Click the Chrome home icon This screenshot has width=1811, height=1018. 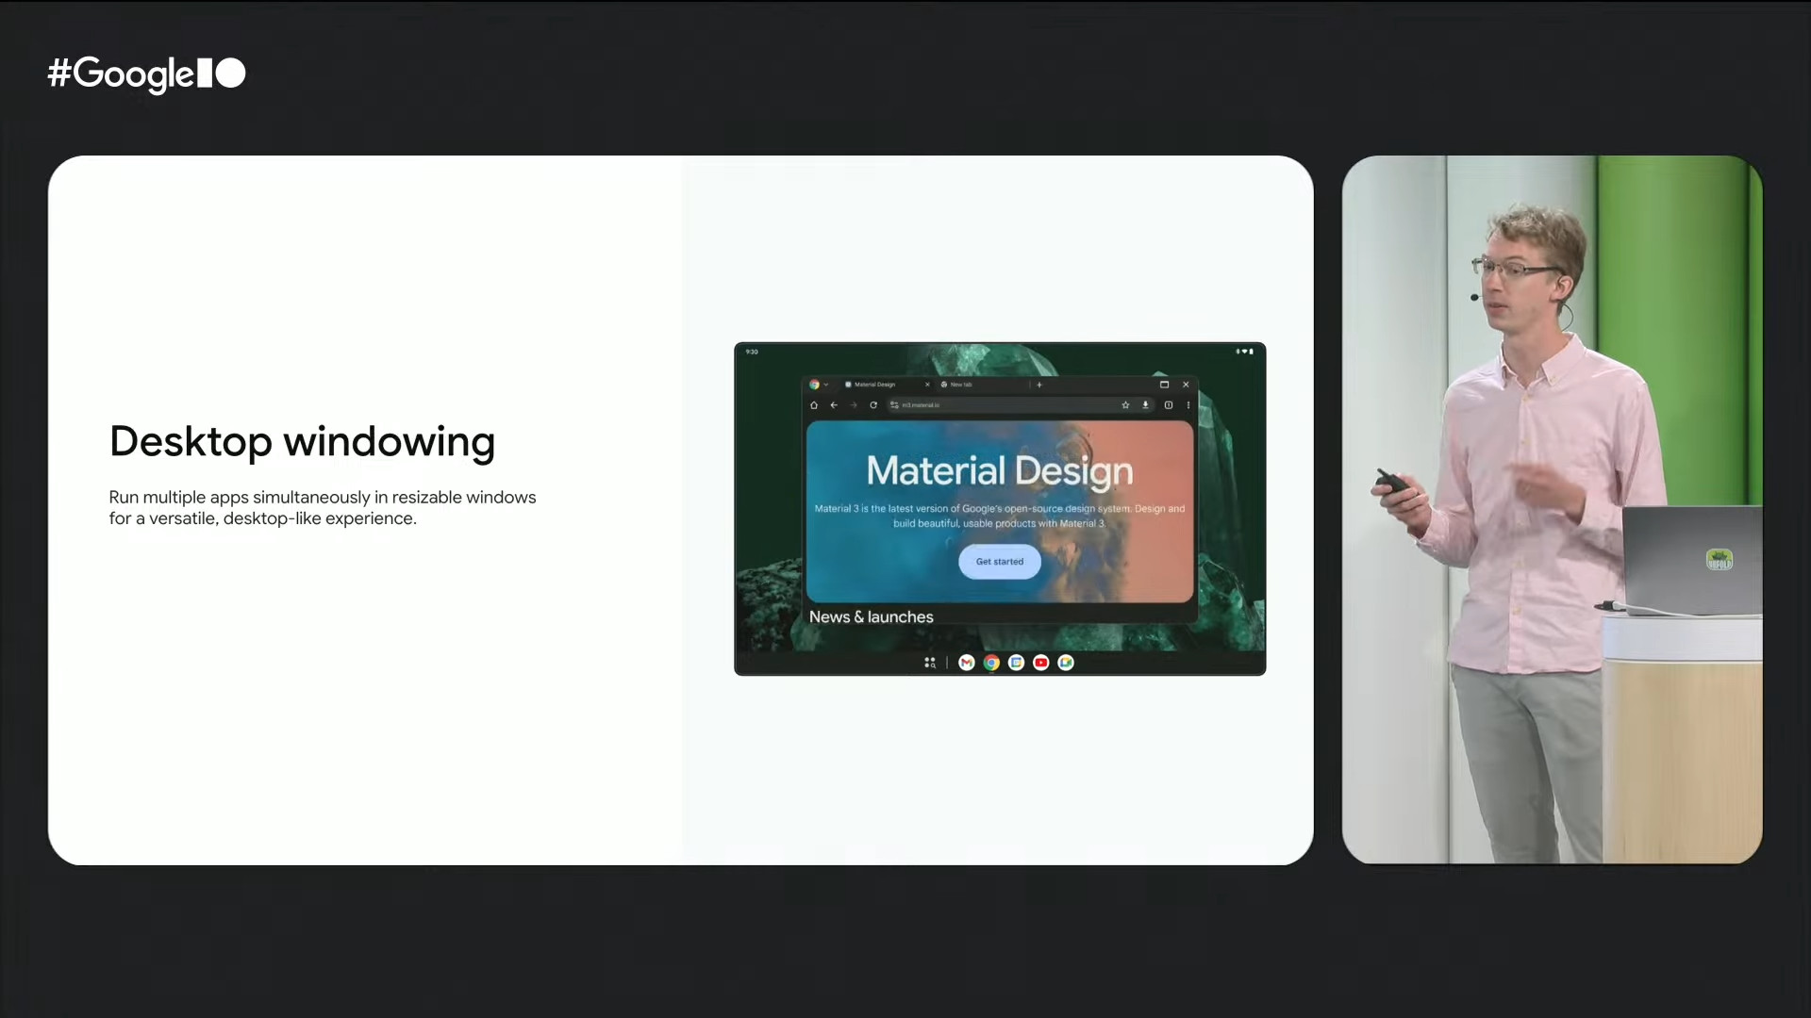pos(814,405)
